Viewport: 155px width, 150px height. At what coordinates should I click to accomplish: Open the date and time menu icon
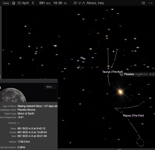coord(19,3)
